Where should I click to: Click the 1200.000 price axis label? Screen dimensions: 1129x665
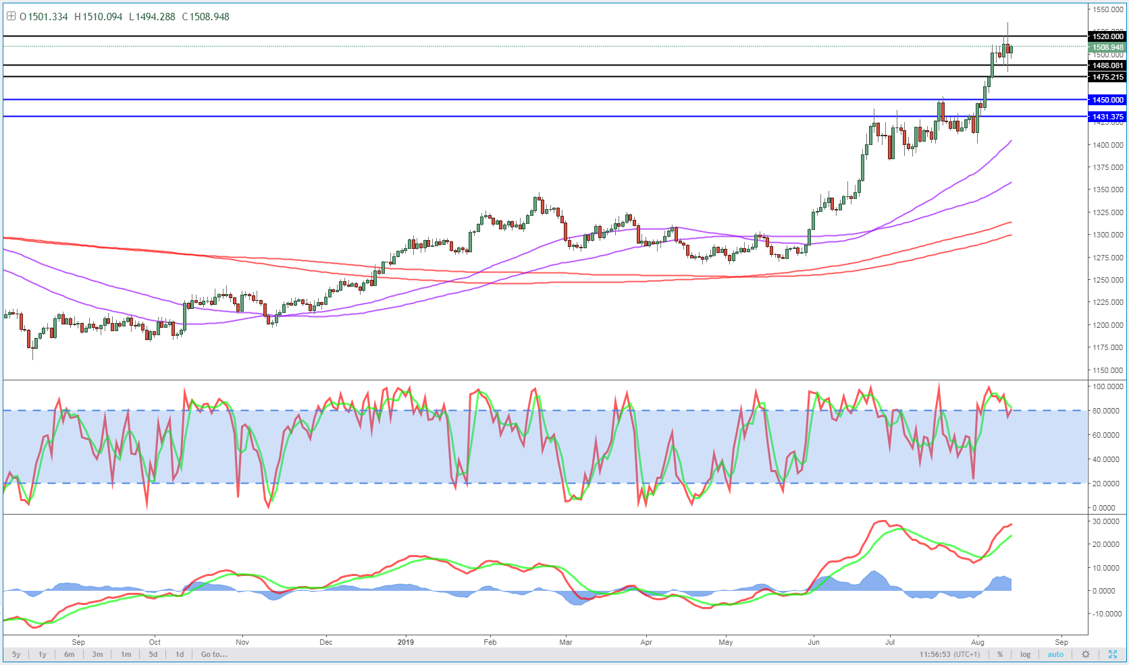[1108, 325]
